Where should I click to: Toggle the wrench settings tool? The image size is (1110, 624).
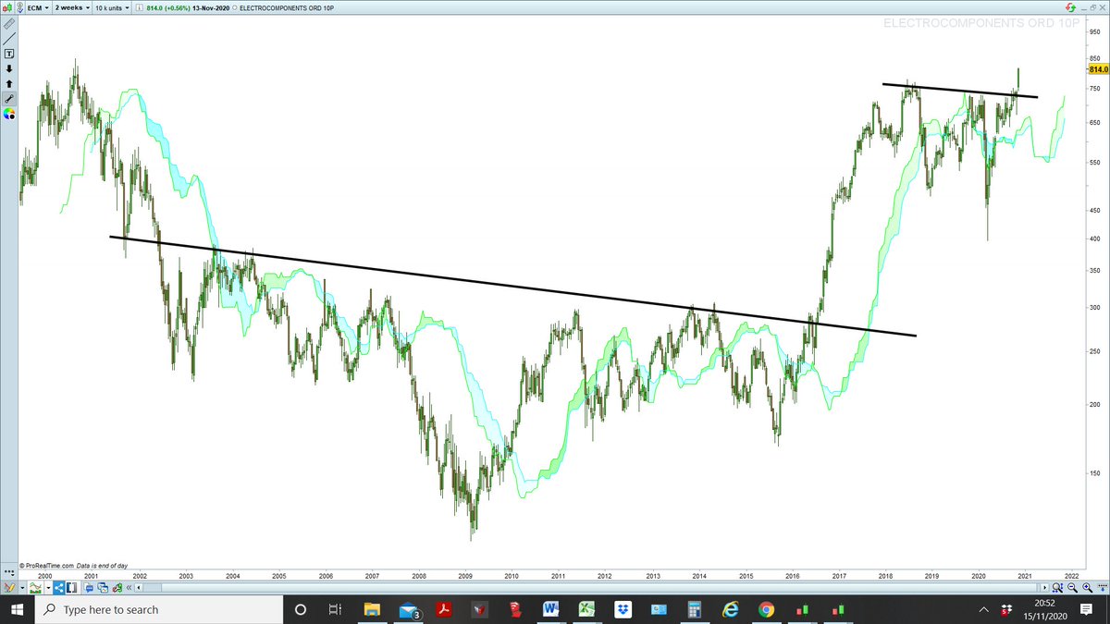coord(9,98)
